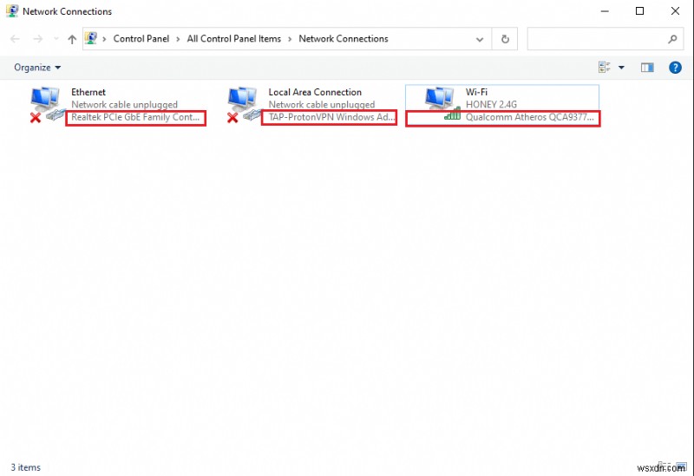Refresh the Network Connections view
Viewport: 694px width, 476px height.
[505, 39]
